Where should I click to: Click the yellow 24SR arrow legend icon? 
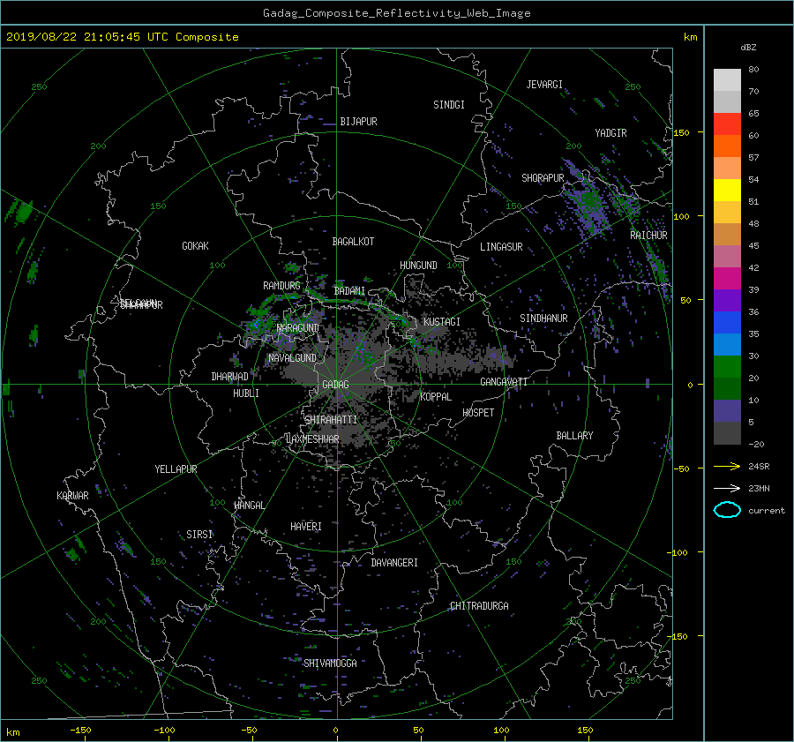click(x=727, y=466)
